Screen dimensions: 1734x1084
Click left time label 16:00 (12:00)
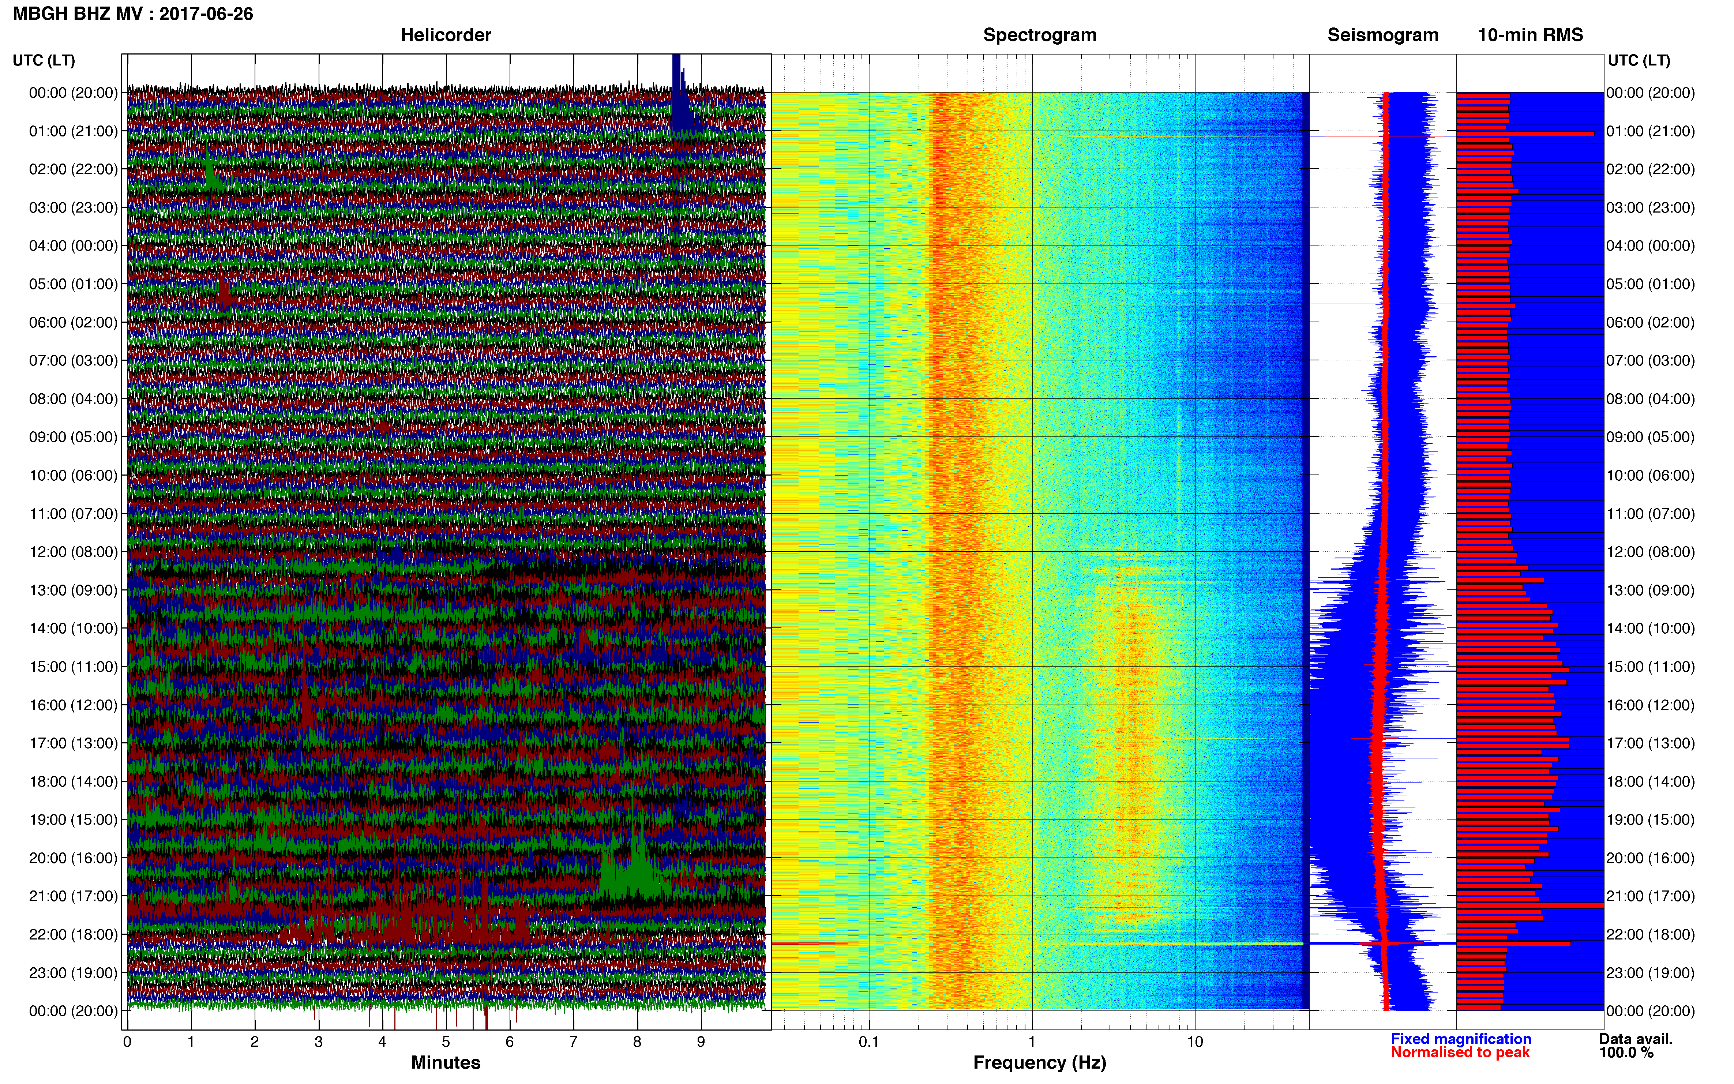tap(73, 705)
